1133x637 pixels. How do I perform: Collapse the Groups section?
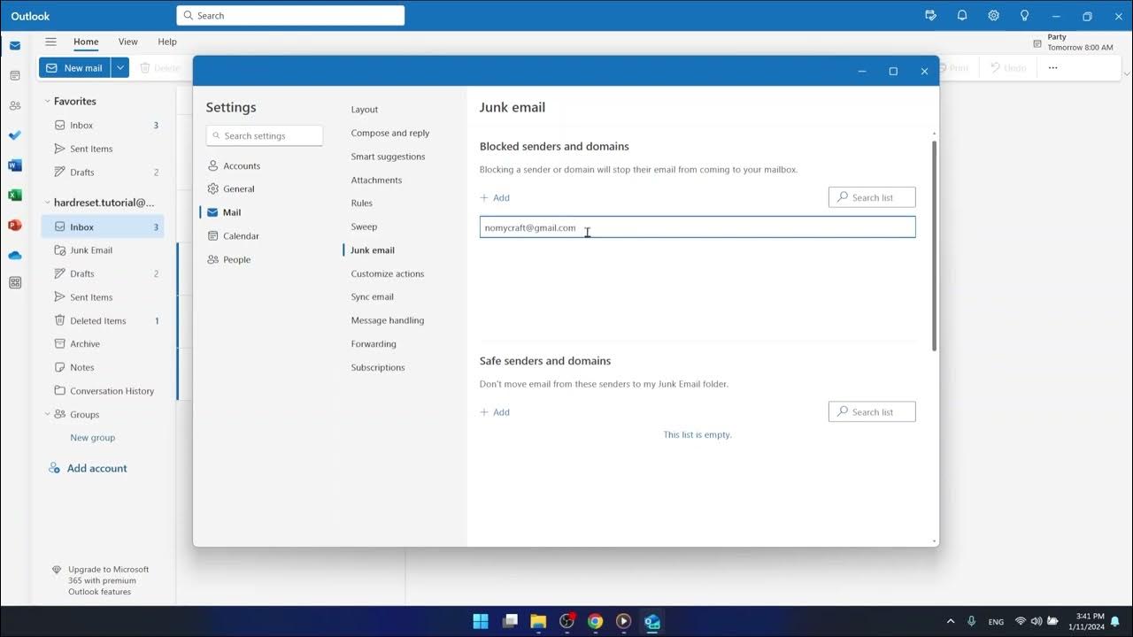click(x=48, y=414)
